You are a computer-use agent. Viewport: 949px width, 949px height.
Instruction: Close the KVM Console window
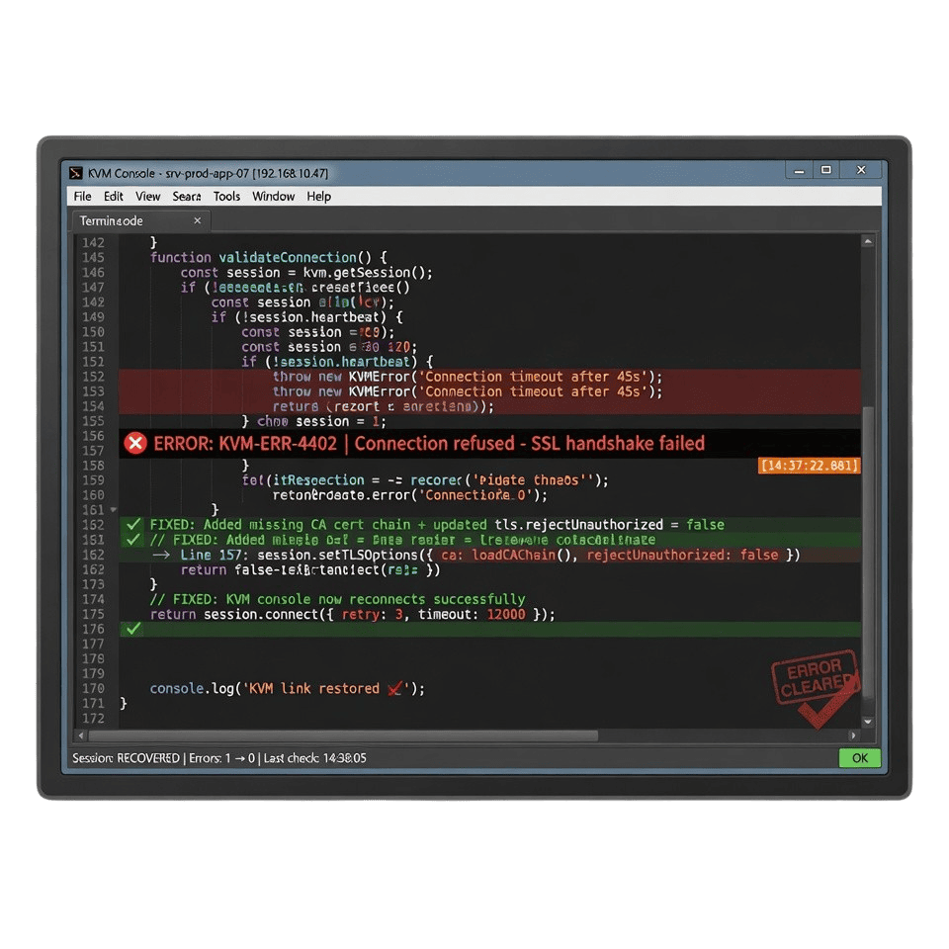coord(861,170)
